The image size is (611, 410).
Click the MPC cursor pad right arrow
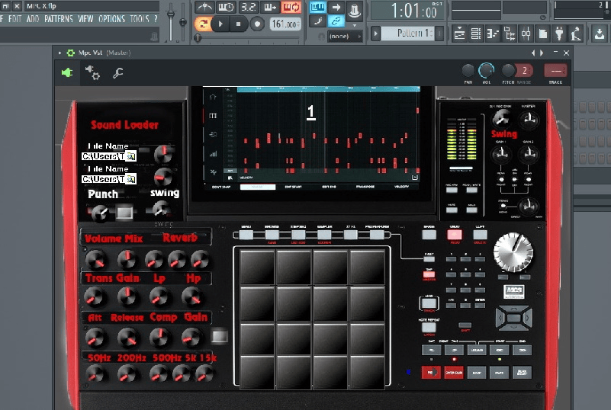pyautogui.click(x=528, y=318)
